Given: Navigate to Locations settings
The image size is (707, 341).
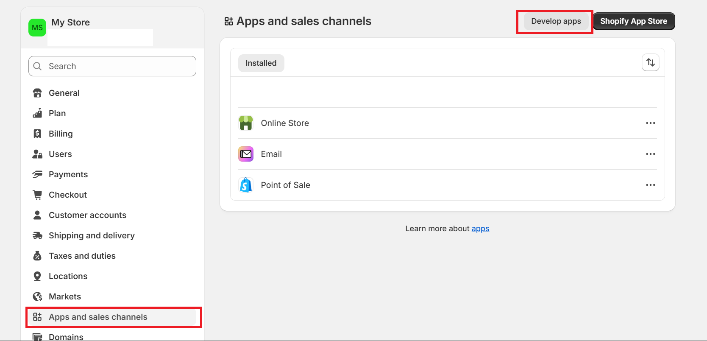Looking at the screenshot, I should tap(68, 276).
